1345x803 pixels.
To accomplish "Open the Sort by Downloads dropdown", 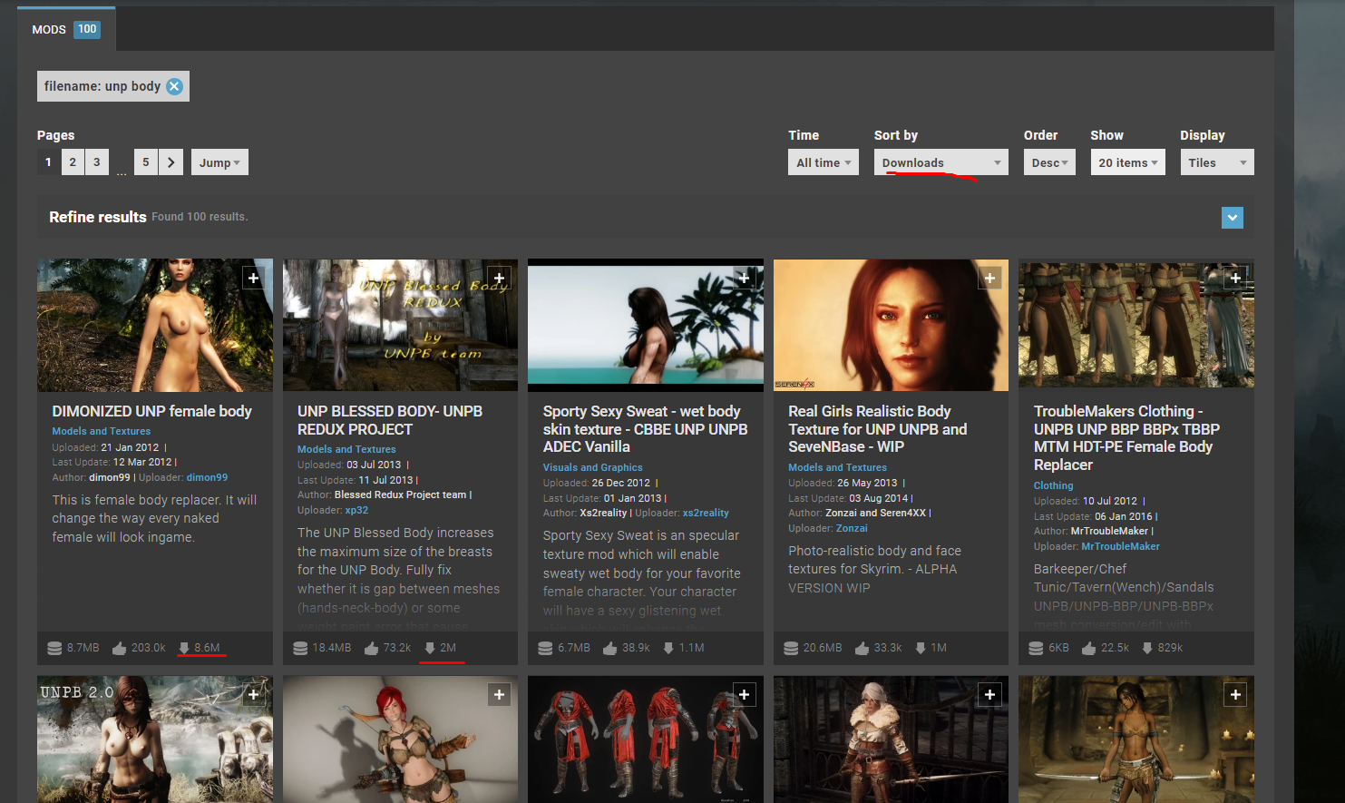I will [x=941, y=162].
